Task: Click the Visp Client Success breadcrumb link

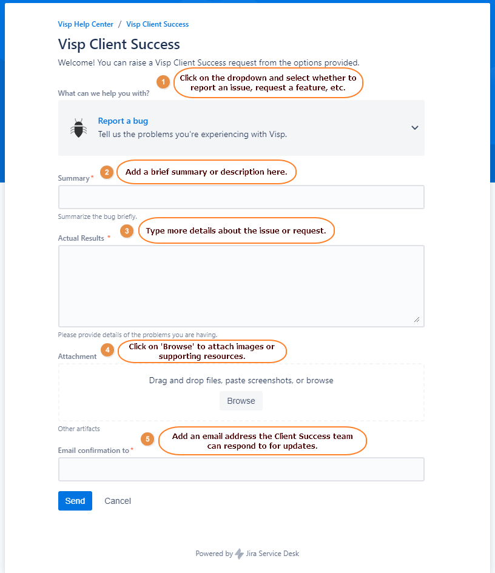Action: click(x=158, y=24)
